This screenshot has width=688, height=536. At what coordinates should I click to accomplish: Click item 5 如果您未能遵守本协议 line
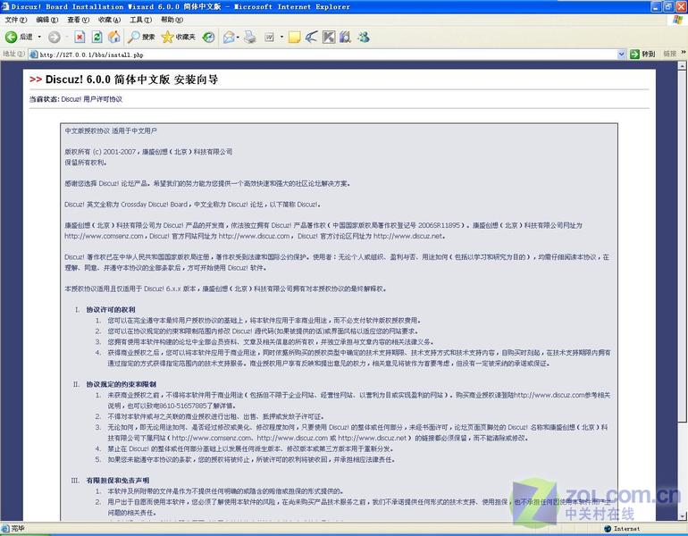(x=252, y=460)
